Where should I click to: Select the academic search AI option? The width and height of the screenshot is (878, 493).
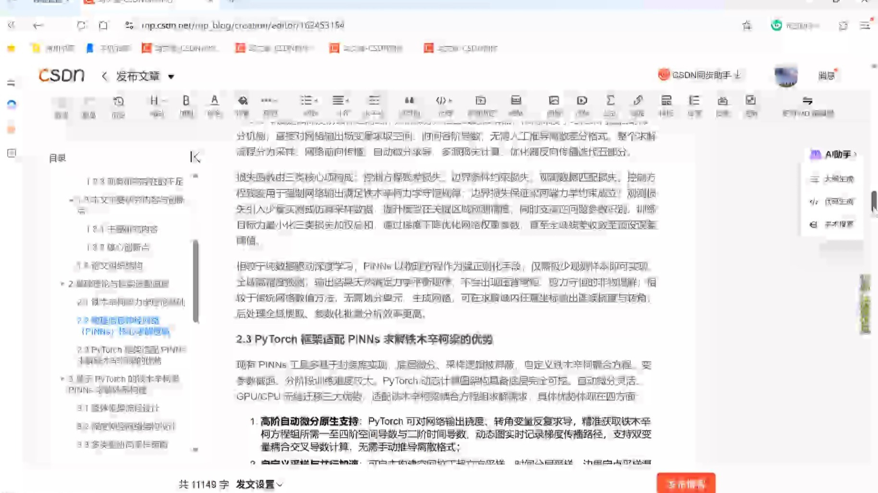pos(832,224)
